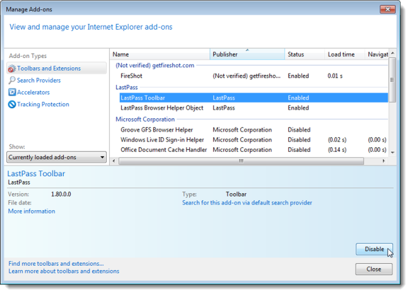Viewport: 410px width, 294px height.
Task: Open Find more toolbars and extensions link
Action: coord(56,264)
